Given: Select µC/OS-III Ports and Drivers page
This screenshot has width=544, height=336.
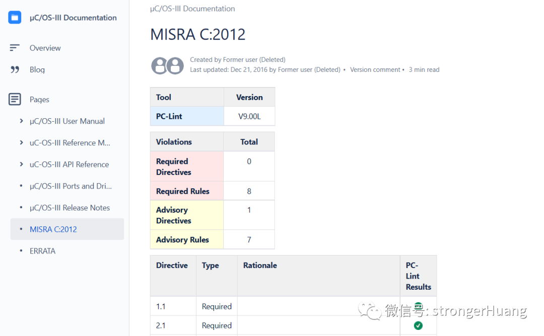Looking at the screenshot, I should click(x=71, y=186).
